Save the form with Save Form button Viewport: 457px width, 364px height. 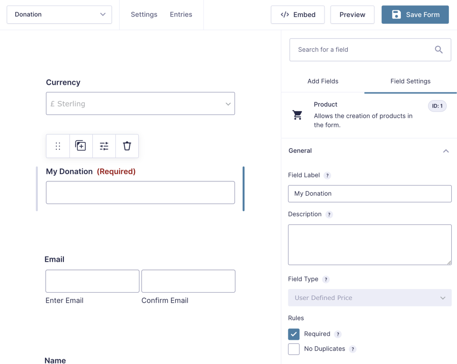[415, 15]
